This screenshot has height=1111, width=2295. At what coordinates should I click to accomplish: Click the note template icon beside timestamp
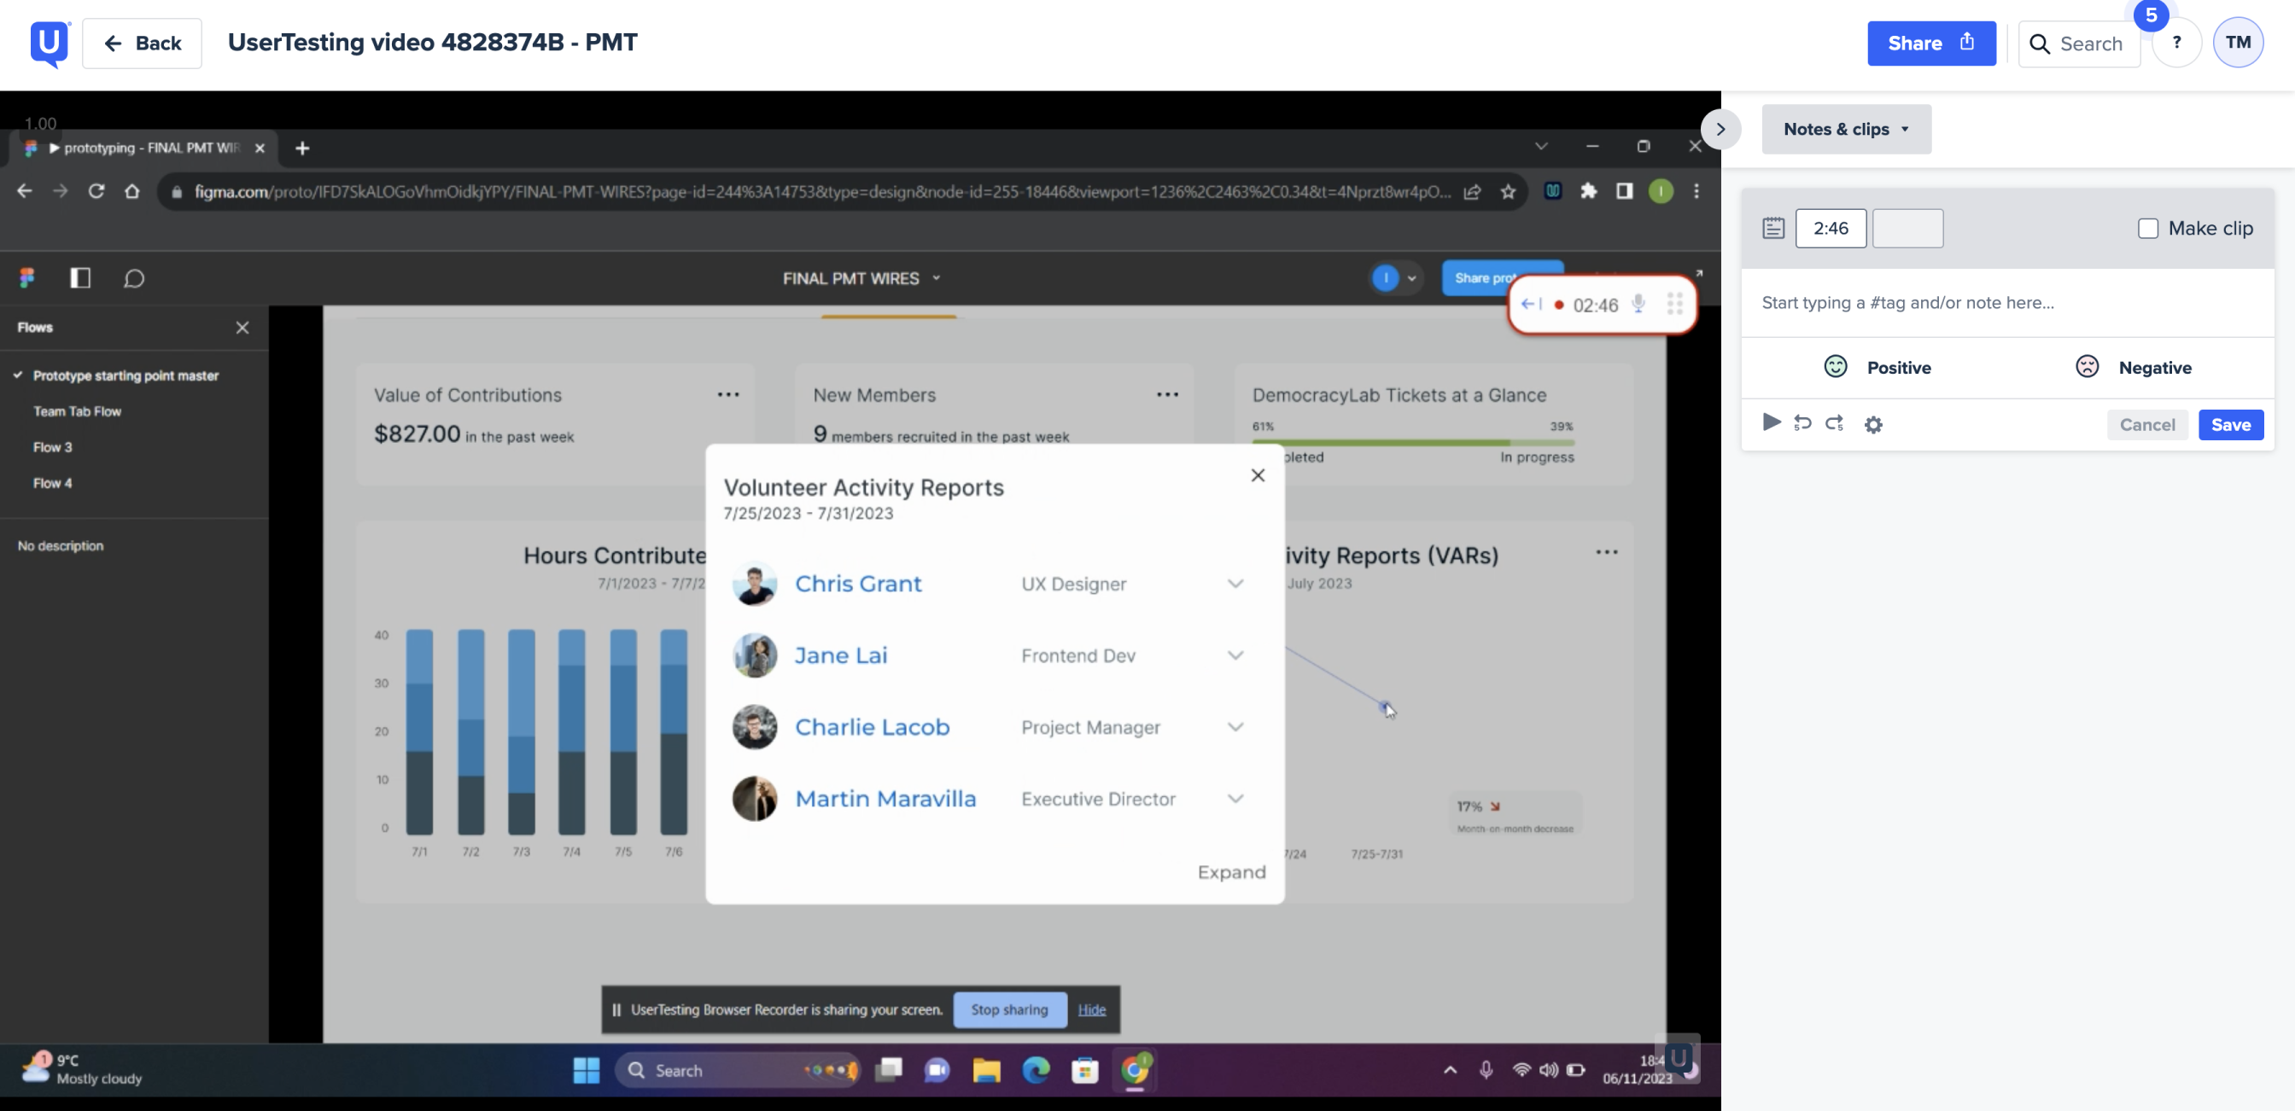(x=1773, y=228)
